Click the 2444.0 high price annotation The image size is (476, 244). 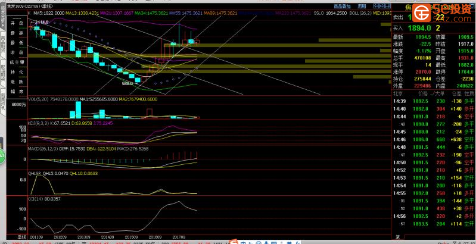40,23
